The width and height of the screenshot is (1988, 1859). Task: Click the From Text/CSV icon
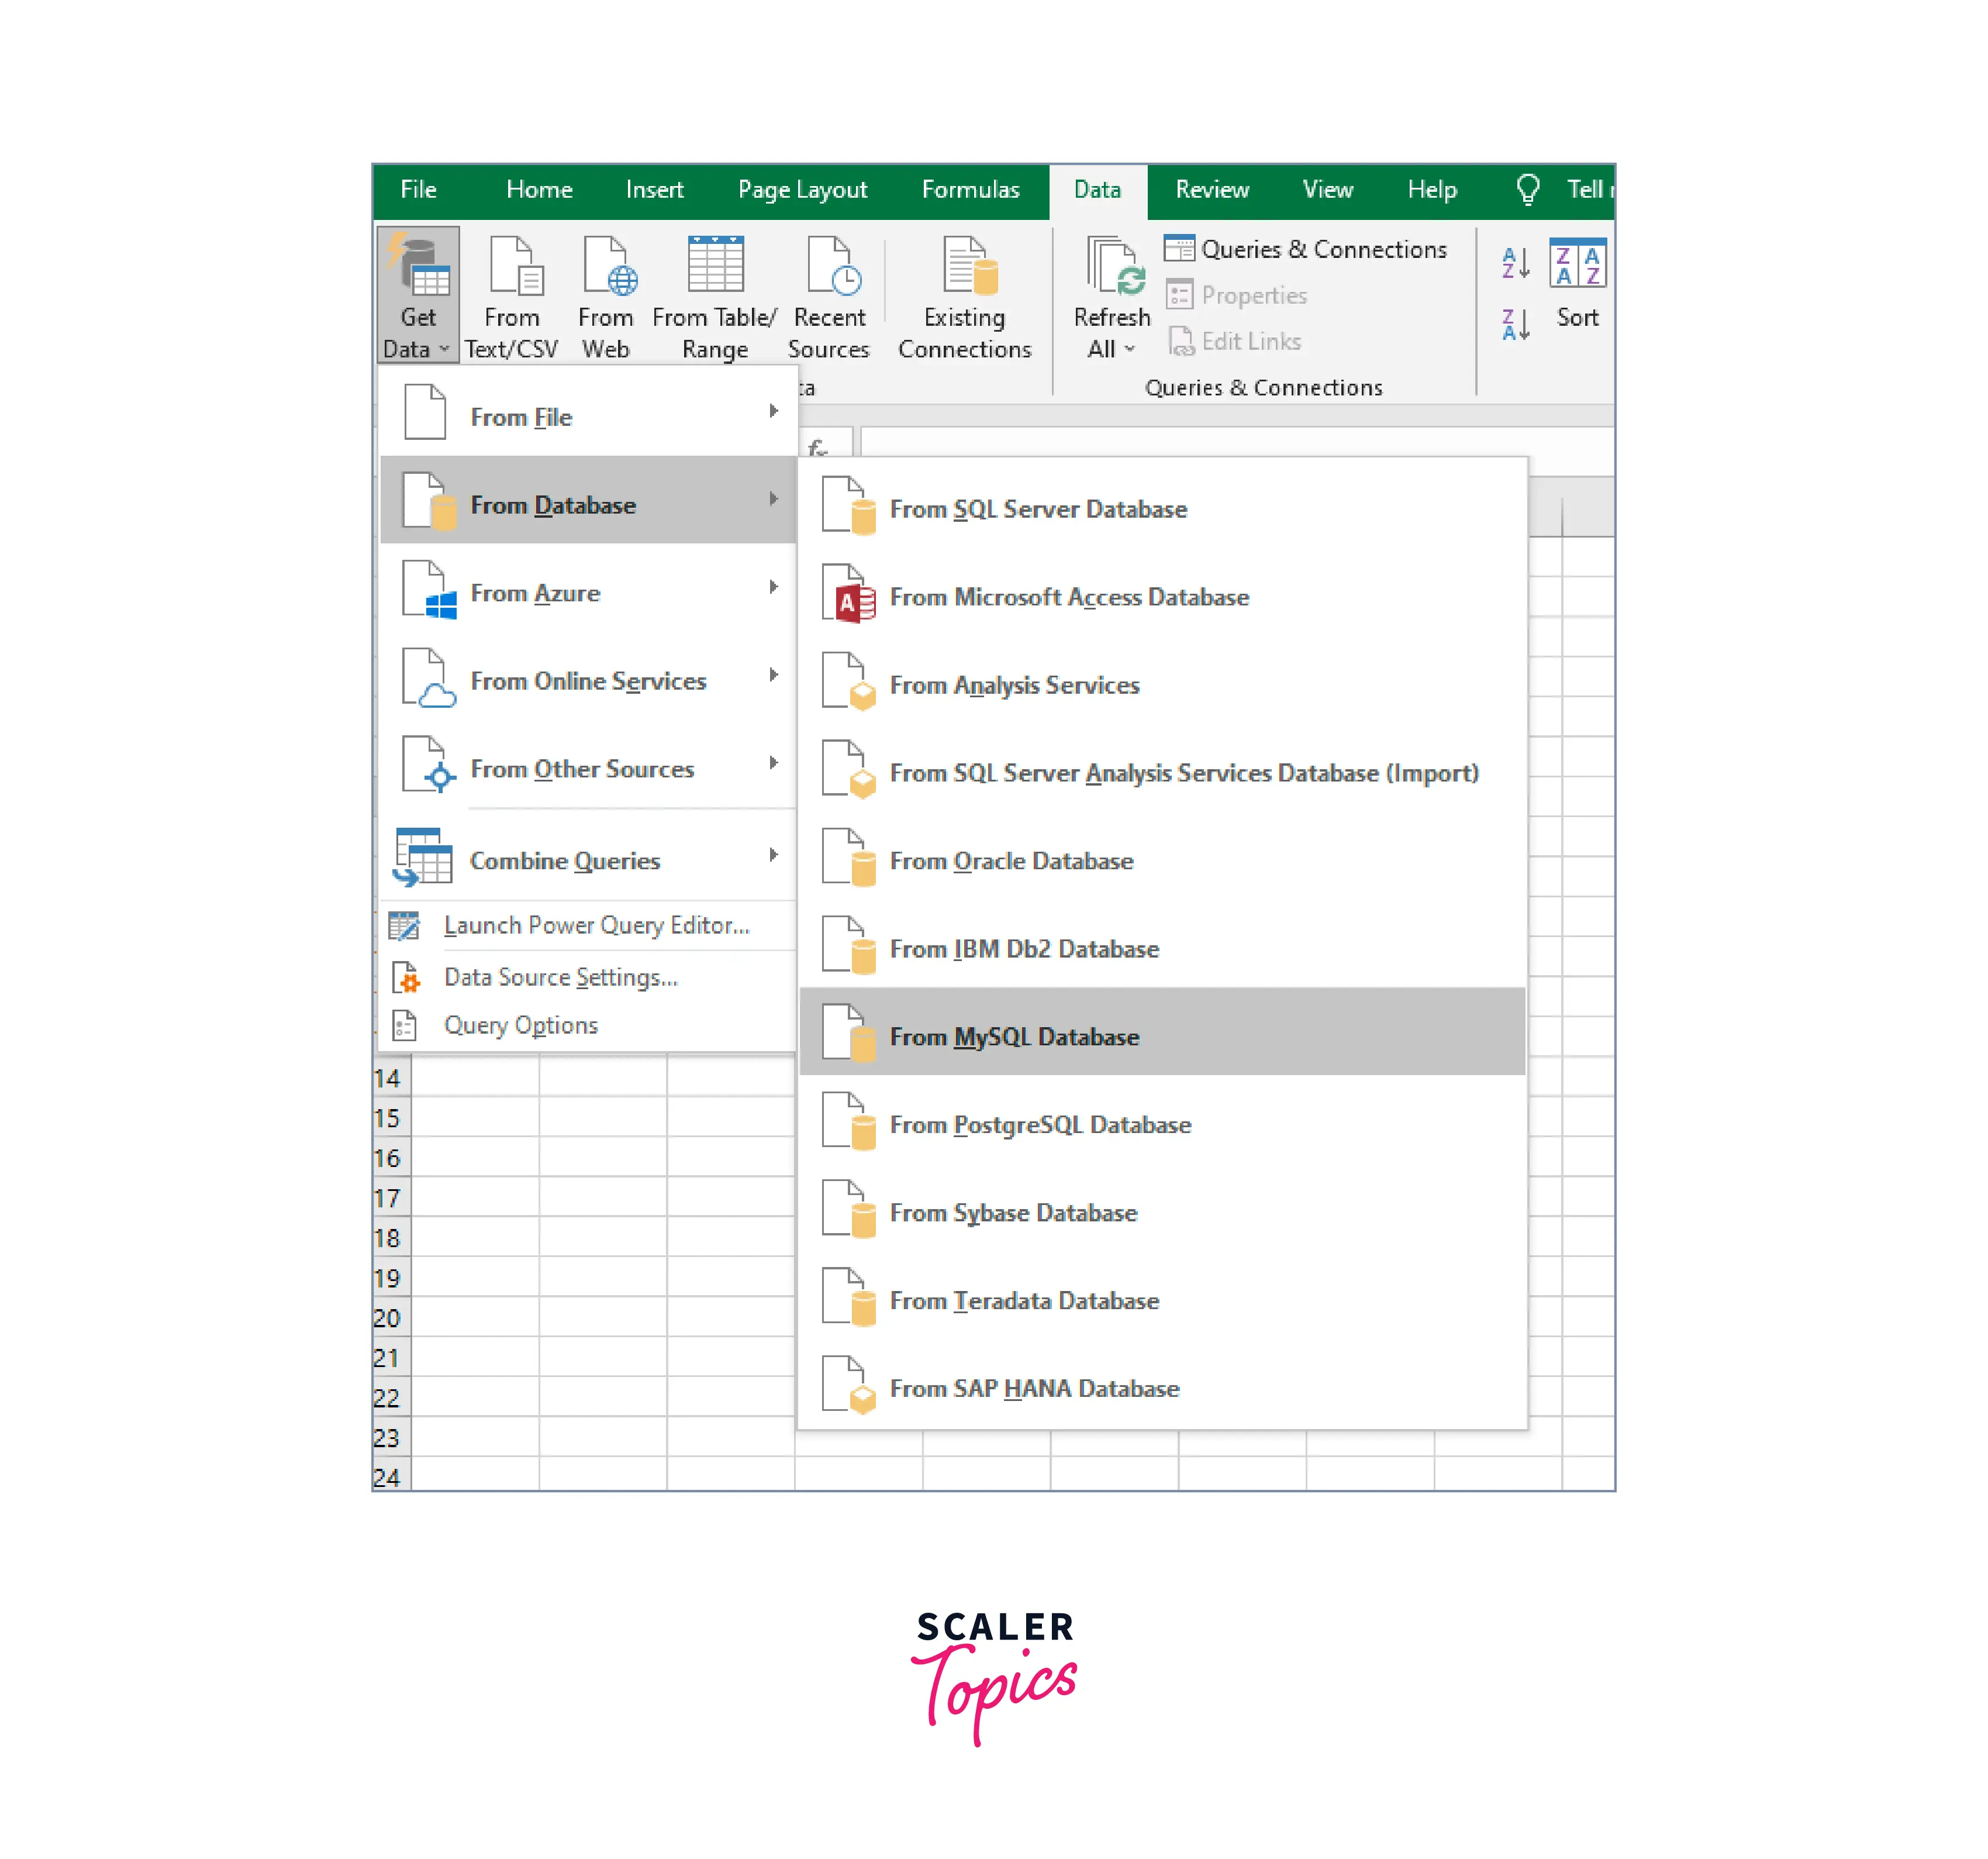pos(514,266)
